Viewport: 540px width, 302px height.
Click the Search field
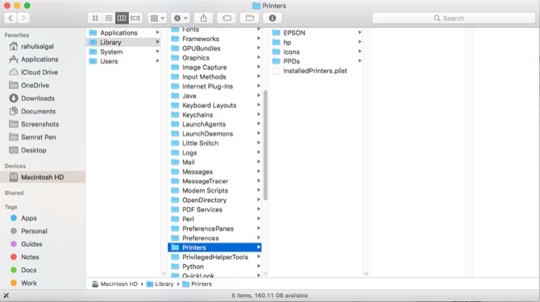(x=454, y=19)
